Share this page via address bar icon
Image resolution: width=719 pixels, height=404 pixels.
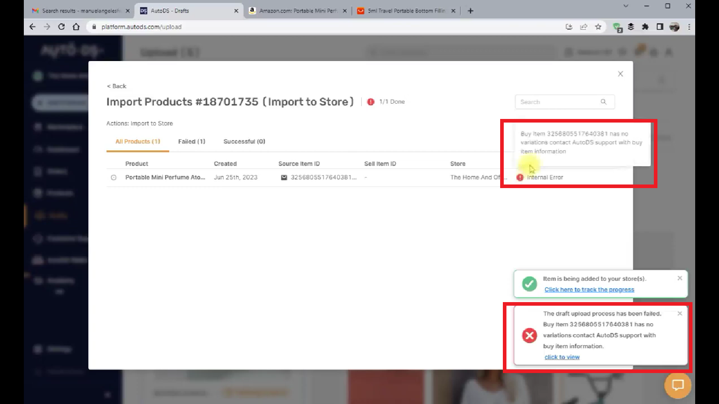(584, 27)
